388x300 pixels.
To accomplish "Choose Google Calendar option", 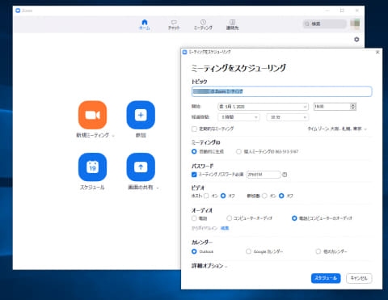I will click(248, 251).
